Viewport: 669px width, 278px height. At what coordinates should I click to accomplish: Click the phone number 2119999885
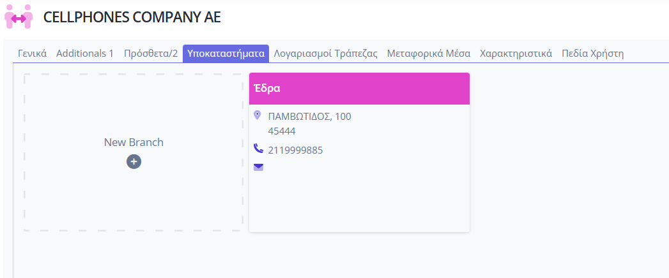(295, 150)
